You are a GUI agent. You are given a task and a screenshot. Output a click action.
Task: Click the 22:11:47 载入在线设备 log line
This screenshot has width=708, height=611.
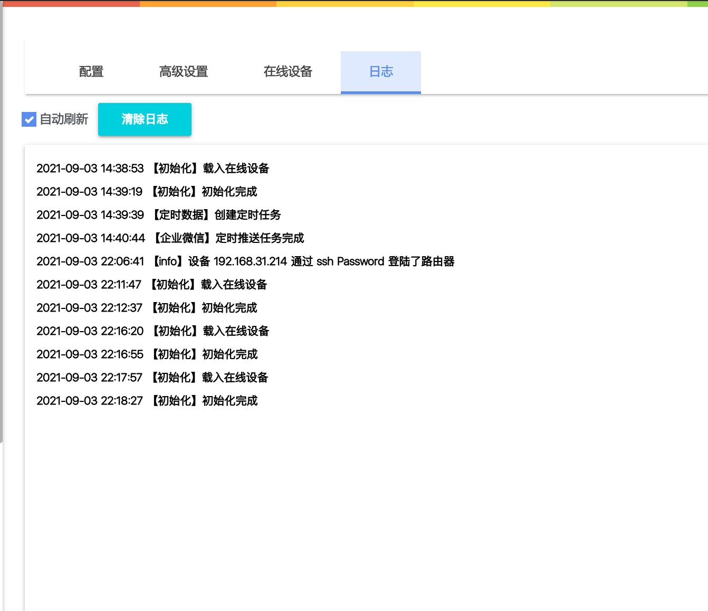coord(152,285)
